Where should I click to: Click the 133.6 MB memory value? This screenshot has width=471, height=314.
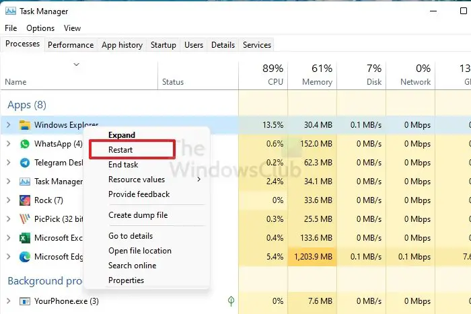point(316,238)
